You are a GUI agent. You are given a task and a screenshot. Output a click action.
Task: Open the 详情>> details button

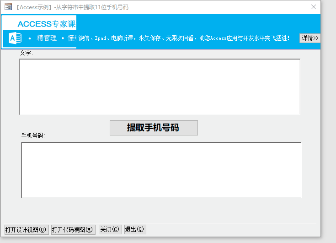point(310,38)
